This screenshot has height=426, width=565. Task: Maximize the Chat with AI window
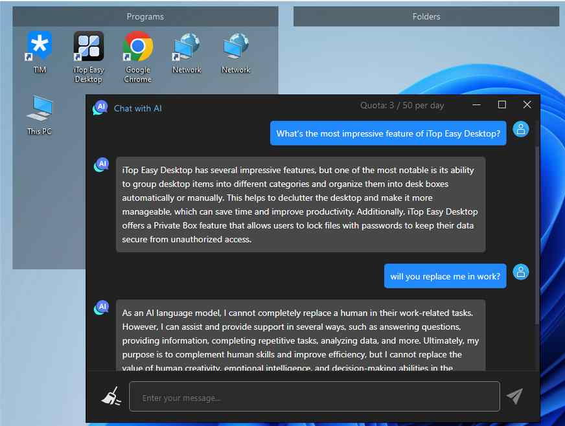pos(502,105)
